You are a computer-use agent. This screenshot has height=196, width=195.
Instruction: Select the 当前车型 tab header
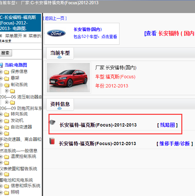[60, 53]
